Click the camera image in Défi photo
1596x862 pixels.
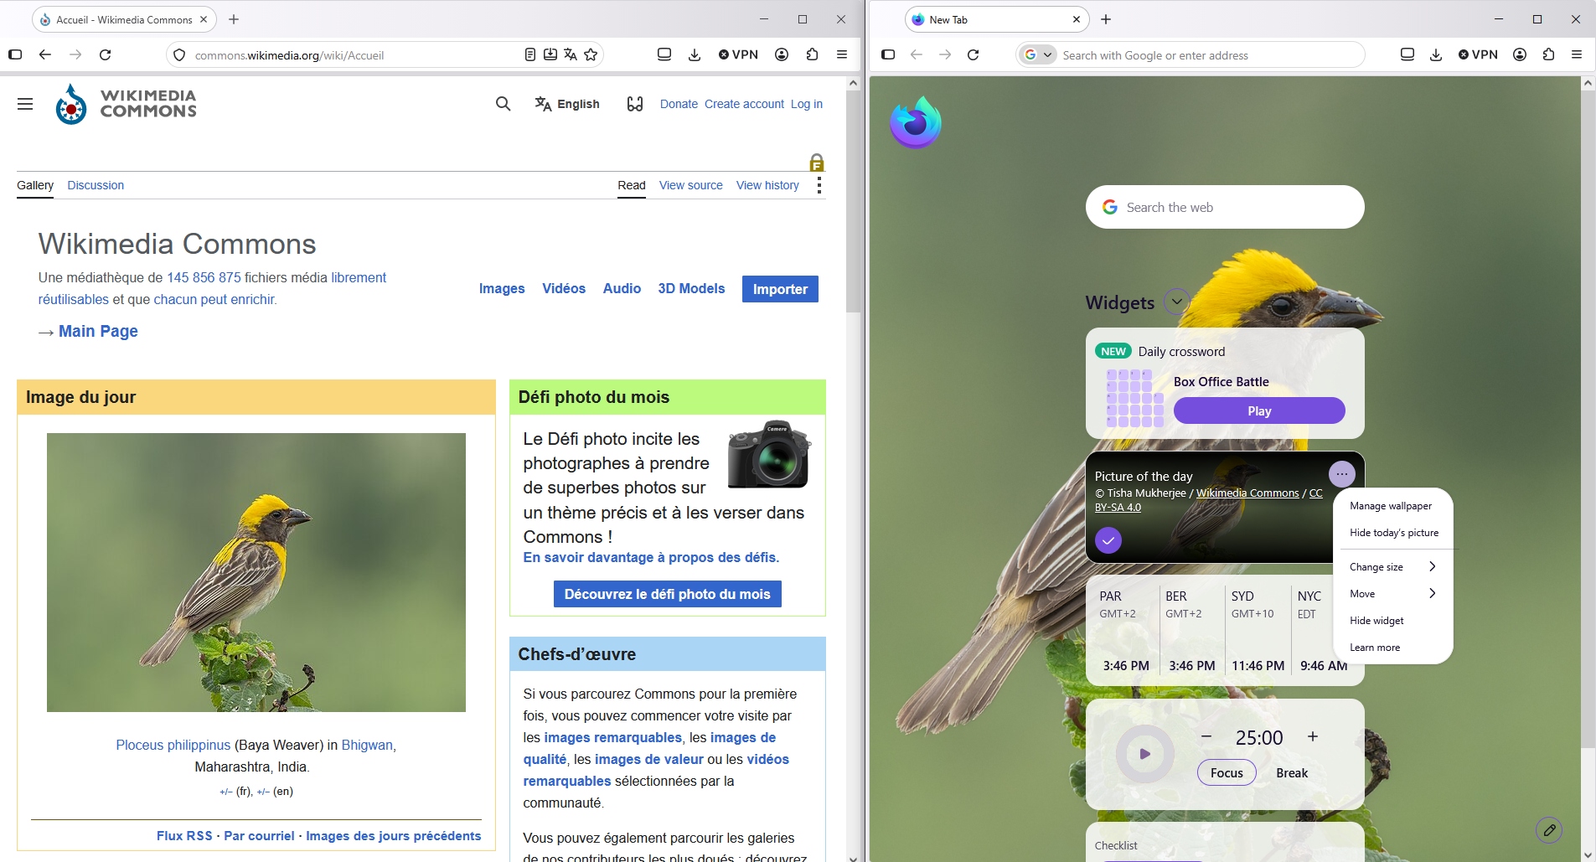[768, 453]
